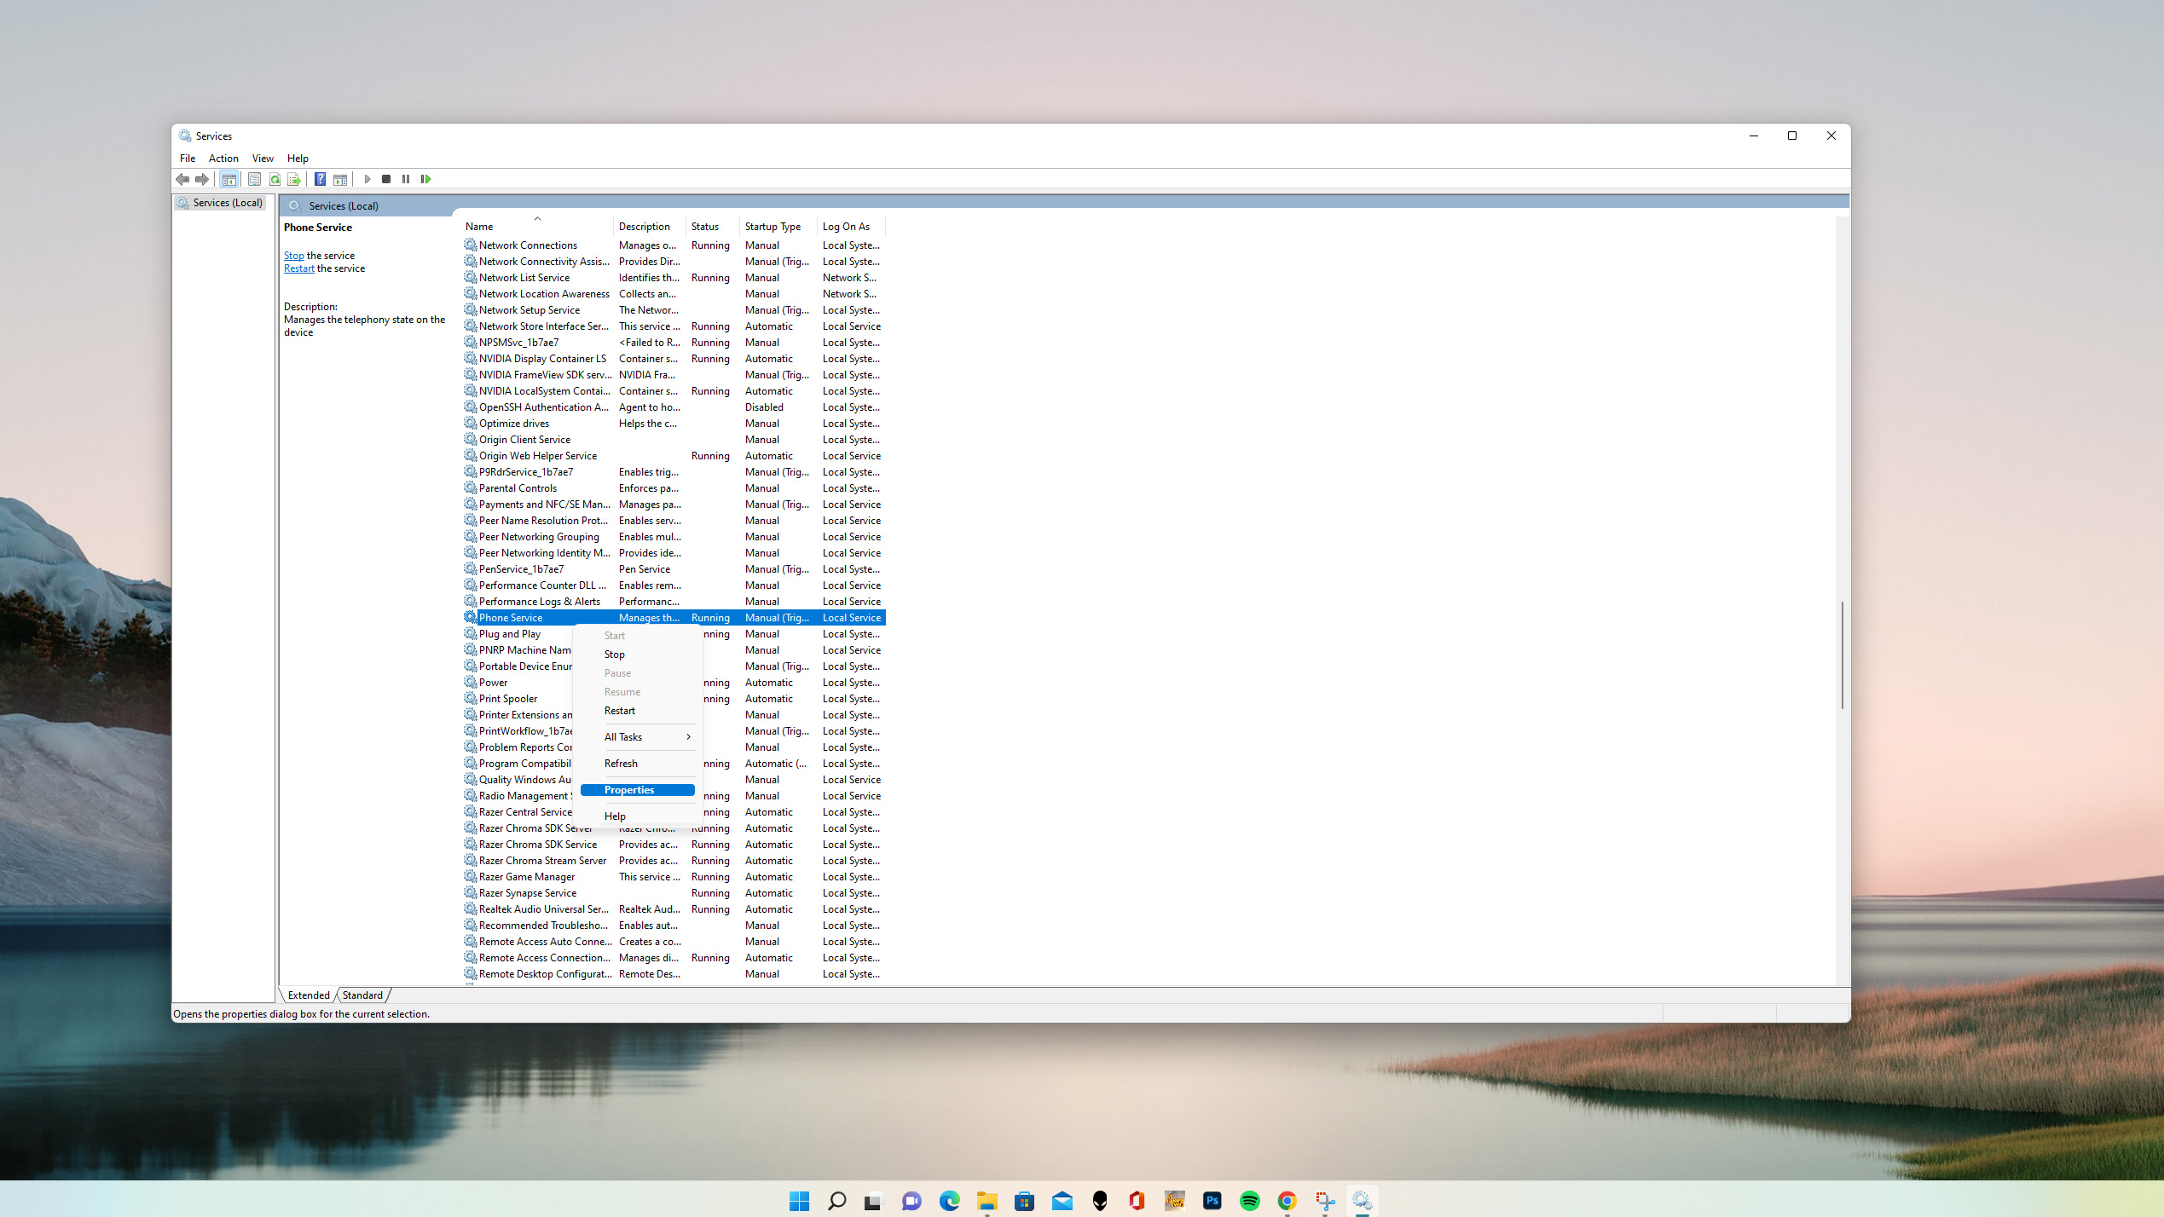
Task: Open the Action menu
Action: coord(223,158)
